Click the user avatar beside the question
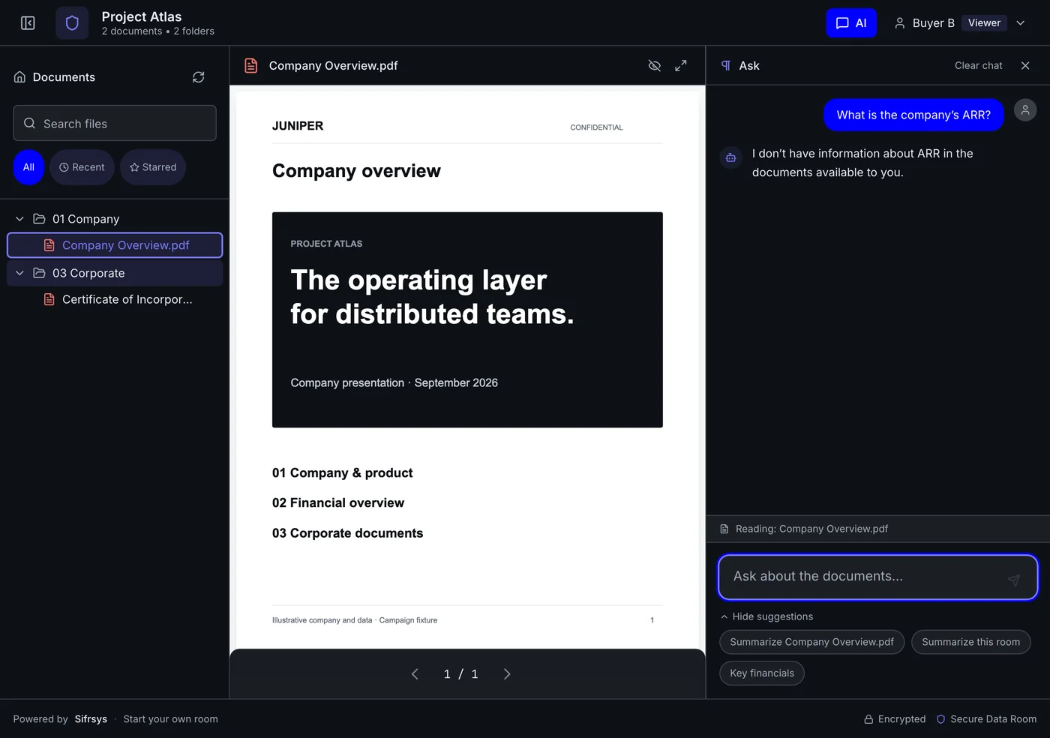The height and width of the screenshot is (738, 1050). point(1025,109)
